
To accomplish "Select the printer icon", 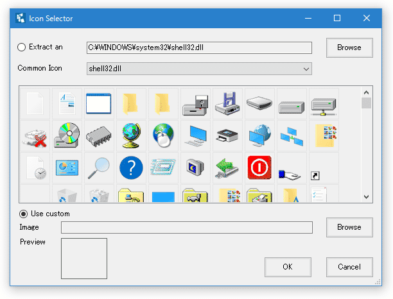I will point(227,135).
